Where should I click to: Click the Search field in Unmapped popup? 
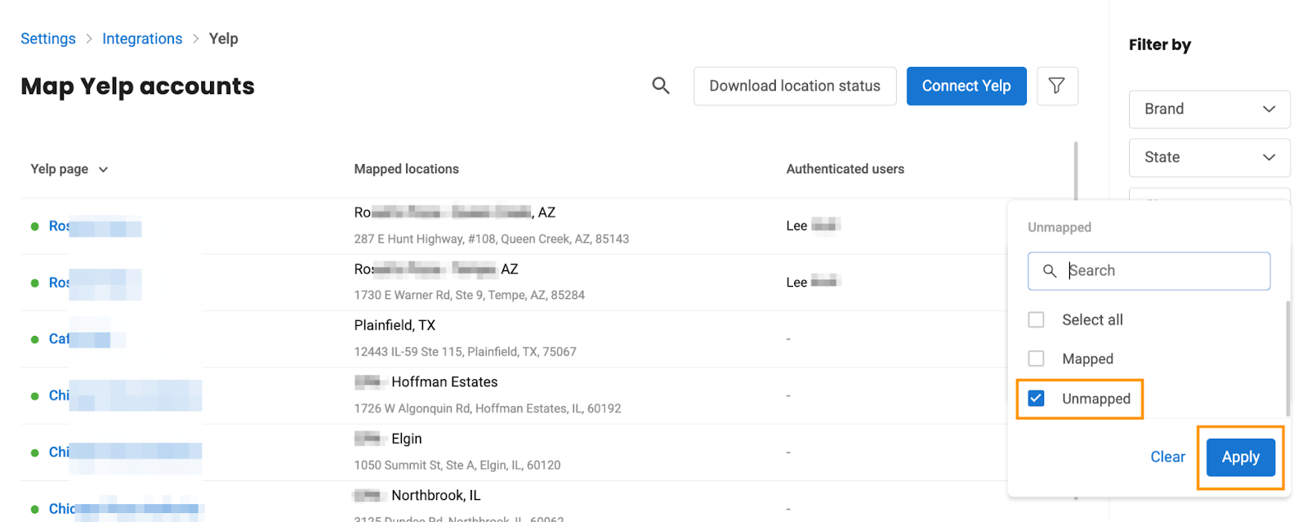1149,270
